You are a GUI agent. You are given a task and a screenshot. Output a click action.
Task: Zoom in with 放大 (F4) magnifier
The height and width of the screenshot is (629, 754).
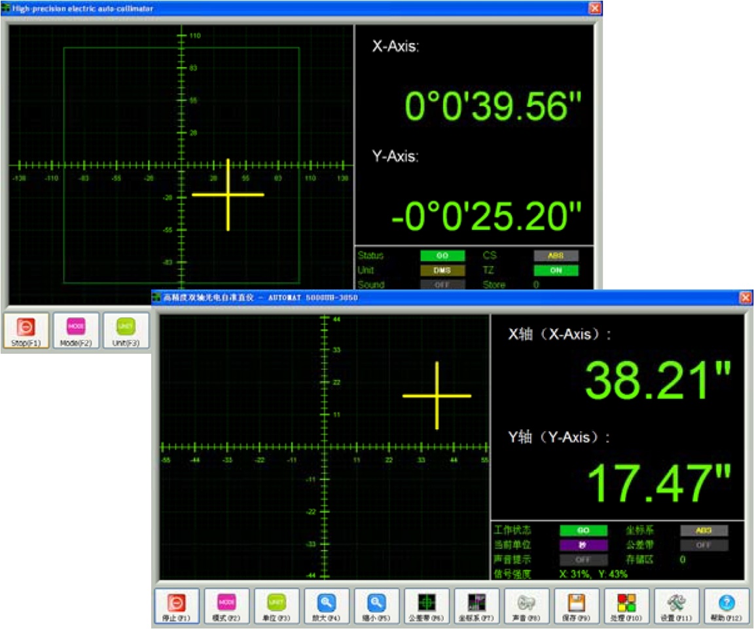coord(326,607)
